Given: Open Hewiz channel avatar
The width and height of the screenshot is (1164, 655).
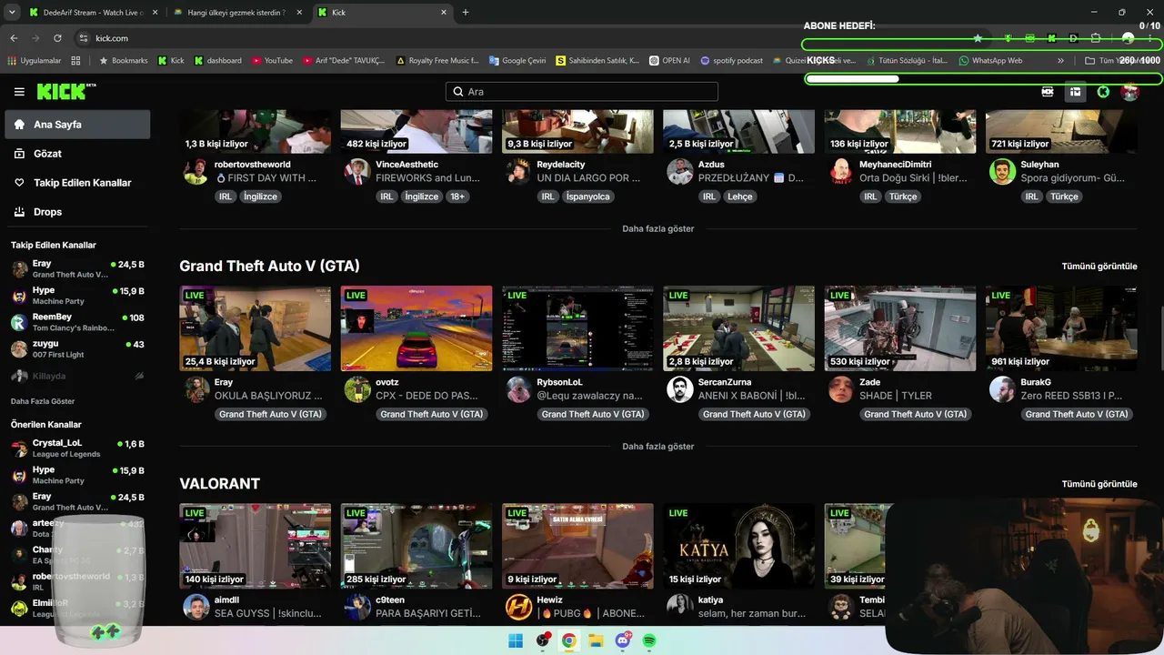Looking at the screenshot, I should [x=519, y=607].
